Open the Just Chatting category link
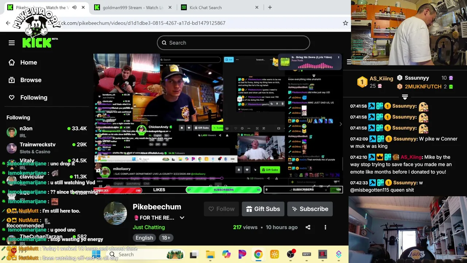Image resolution: width=467 pixels, height=263 pixels. pos(149,227)
